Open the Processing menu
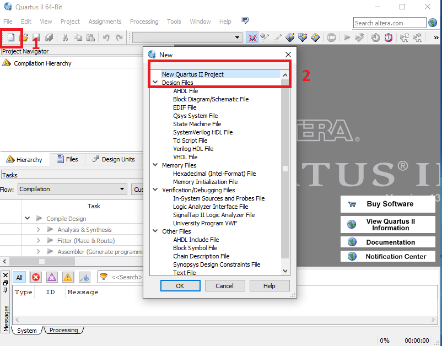442x346 pixels. tap(144, 21)
